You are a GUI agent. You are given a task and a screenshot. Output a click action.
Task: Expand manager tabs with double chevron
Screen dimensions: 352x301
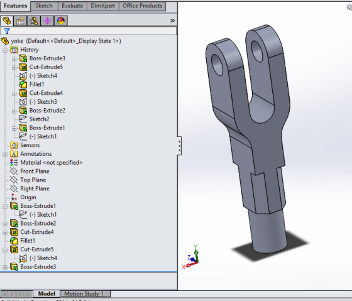point(172,21)
